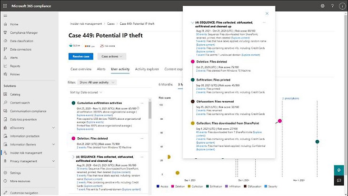Viewport: 348px width, 196px height.
Task: Switch to the Activity explorer tab
Action: pyautogui.click(x=147, y=69)
